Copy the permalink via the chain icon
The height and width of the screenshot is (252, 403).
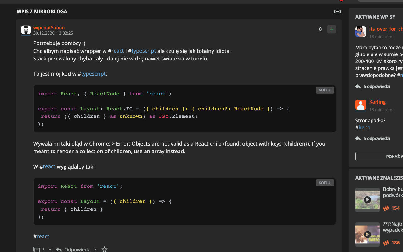click(337, 12)
